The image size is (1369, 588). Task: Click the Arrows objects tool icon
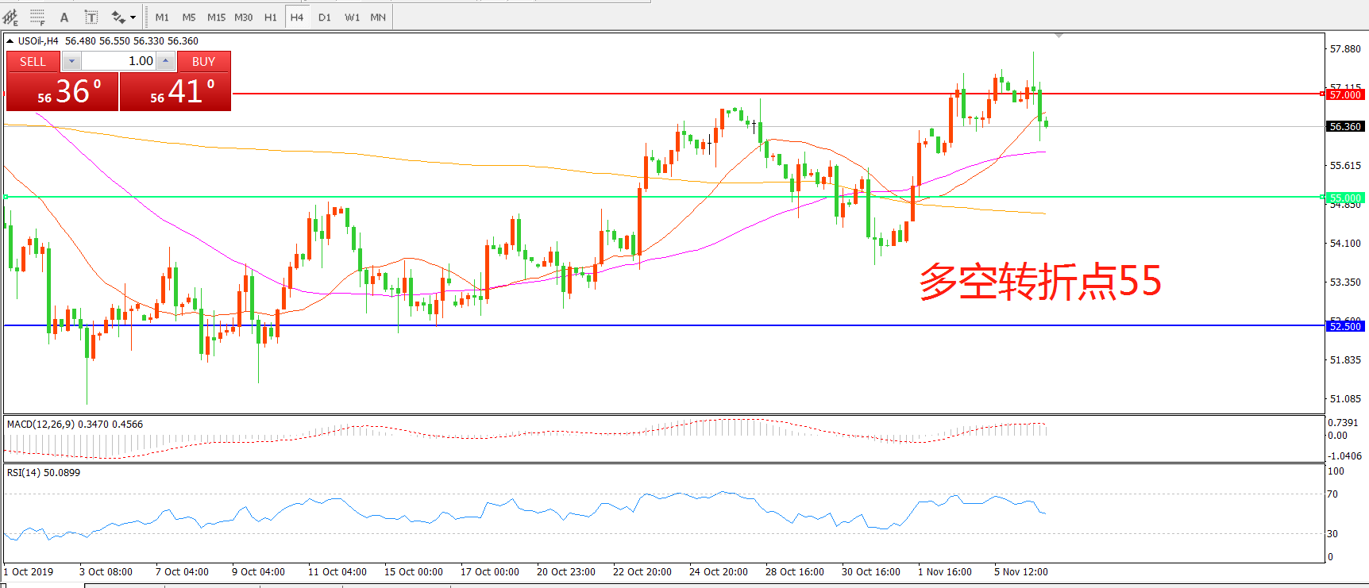point(118,17)
